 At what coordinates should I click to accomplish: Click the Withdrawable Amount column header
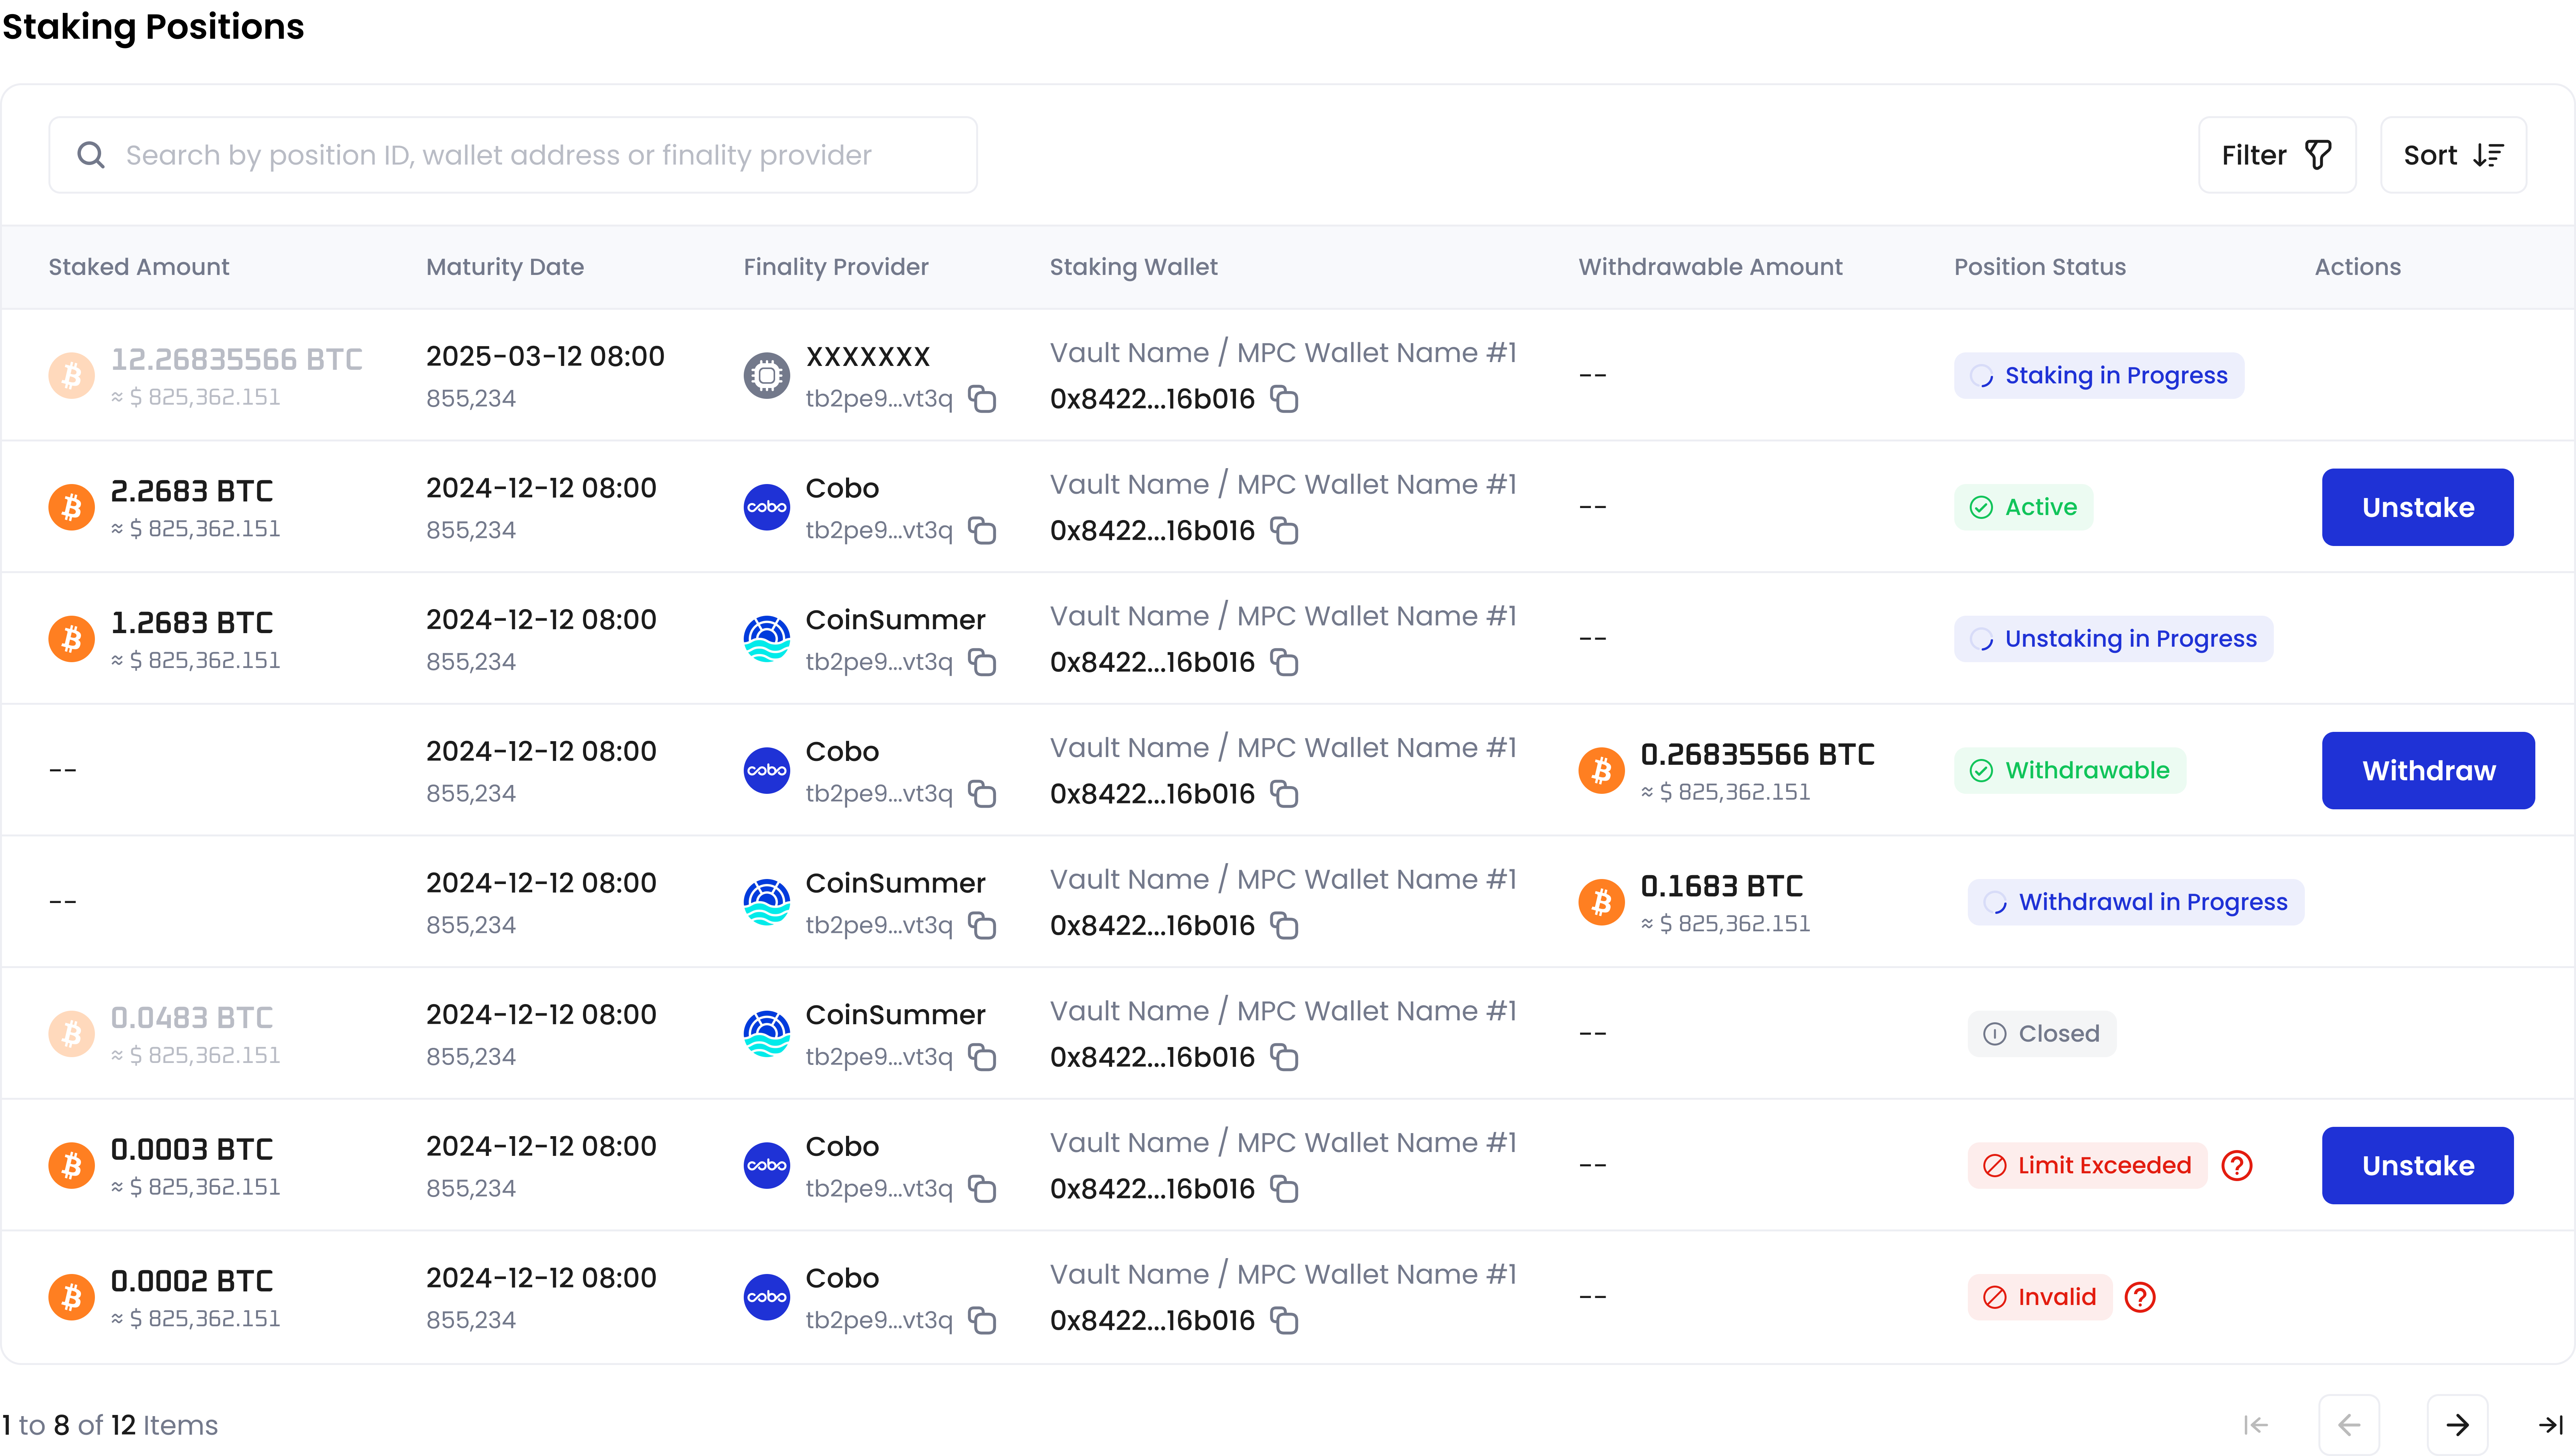tap(1711, 267)
